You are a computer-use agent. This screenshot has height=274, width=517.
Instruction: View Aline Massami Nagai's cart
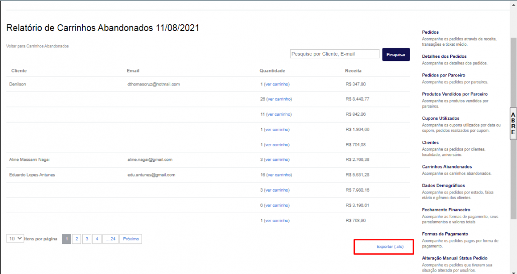(x=277, y=160)
